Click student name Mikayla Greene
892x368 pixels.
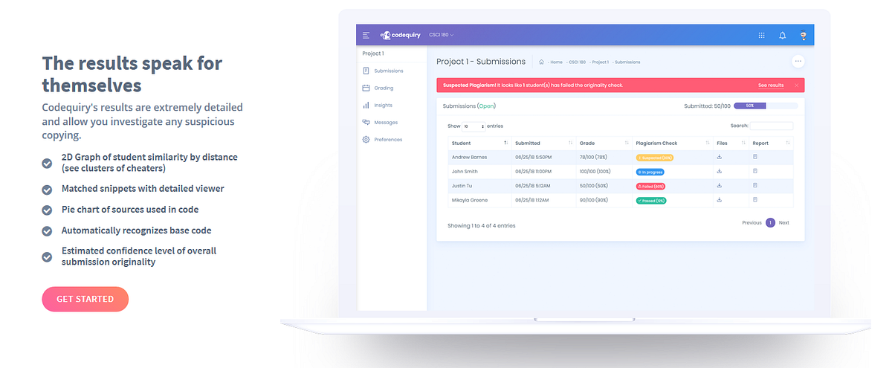point(469,199)
